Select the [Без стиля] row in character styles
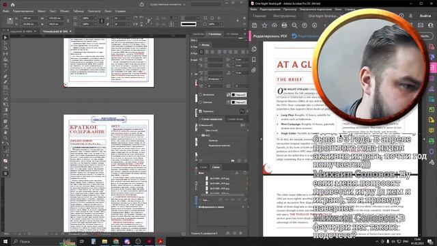437x246 pixels. click(x=212, y=131)
